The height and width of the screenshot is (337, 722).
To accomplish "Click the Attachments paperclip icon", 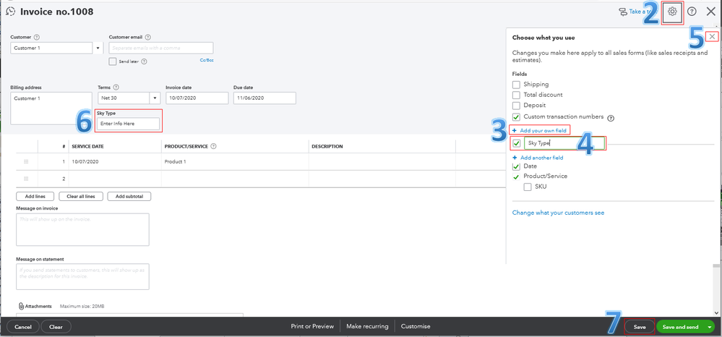I will (x=21, y=306).
